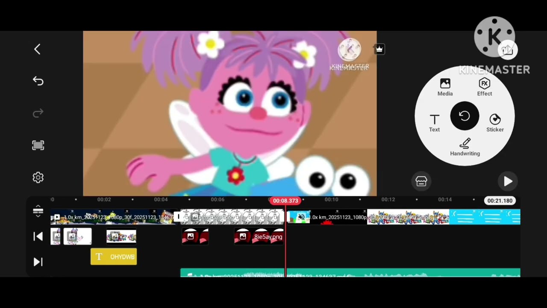Screen dimensions: 547x308
Task: Select the white-background image layer near timeline start
Action: 77,237
